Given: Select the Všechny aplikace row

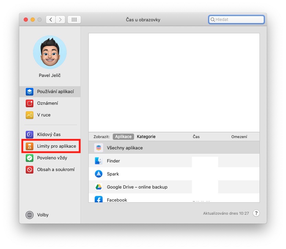Looking at the screenshot, I should pyautogui.click(x=174, y=148).
